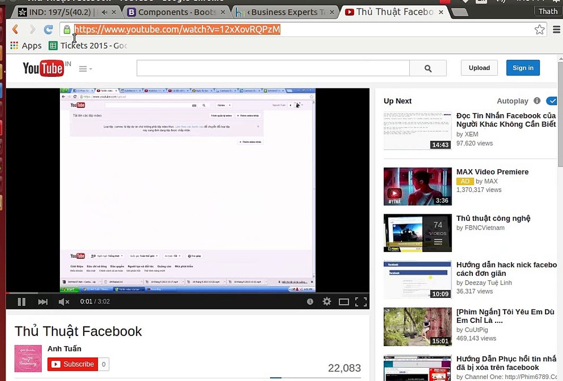Subscribe to the Anh Tuấn channel
The height and width of the screenshot is (381, 563).
pos(73,364)
